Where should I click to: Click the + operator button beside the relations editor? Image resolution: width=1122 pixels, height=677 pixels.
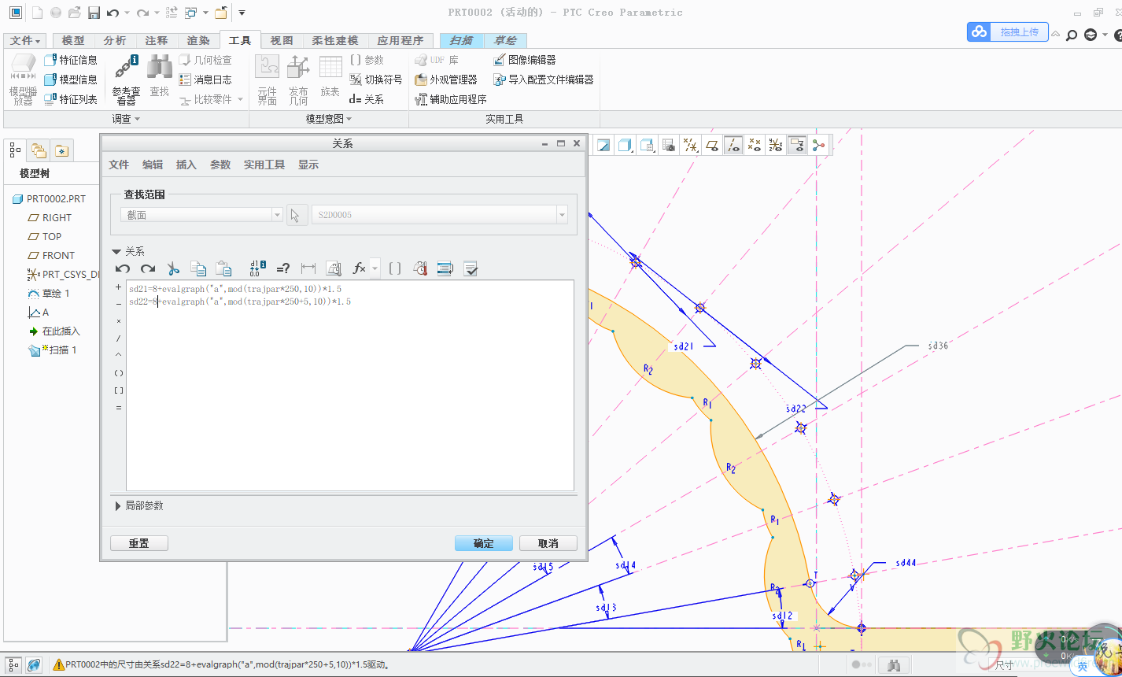(x=119, y=287)
